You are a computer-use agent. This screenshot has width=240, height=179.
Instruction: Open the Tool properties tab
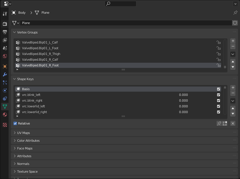point(5,14)
